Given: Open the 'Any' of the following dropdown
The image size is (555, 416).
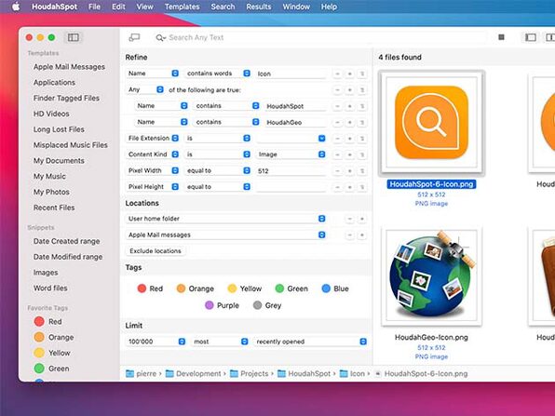Looking at the screenshot, I should click(145, 89).
